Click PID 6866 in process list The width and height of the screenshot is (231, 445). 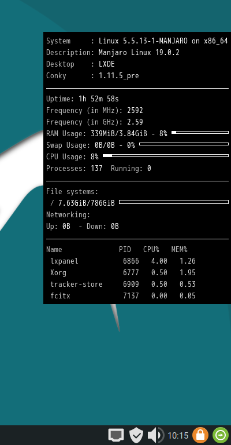click(131, 261)
